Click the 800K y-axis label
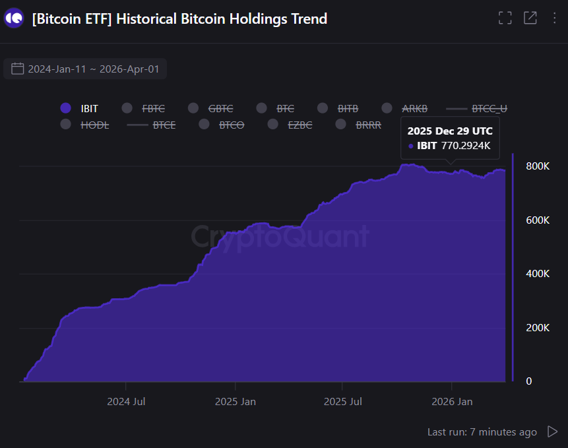This screenshot has width=568, height=448. (x=538, y=166)
